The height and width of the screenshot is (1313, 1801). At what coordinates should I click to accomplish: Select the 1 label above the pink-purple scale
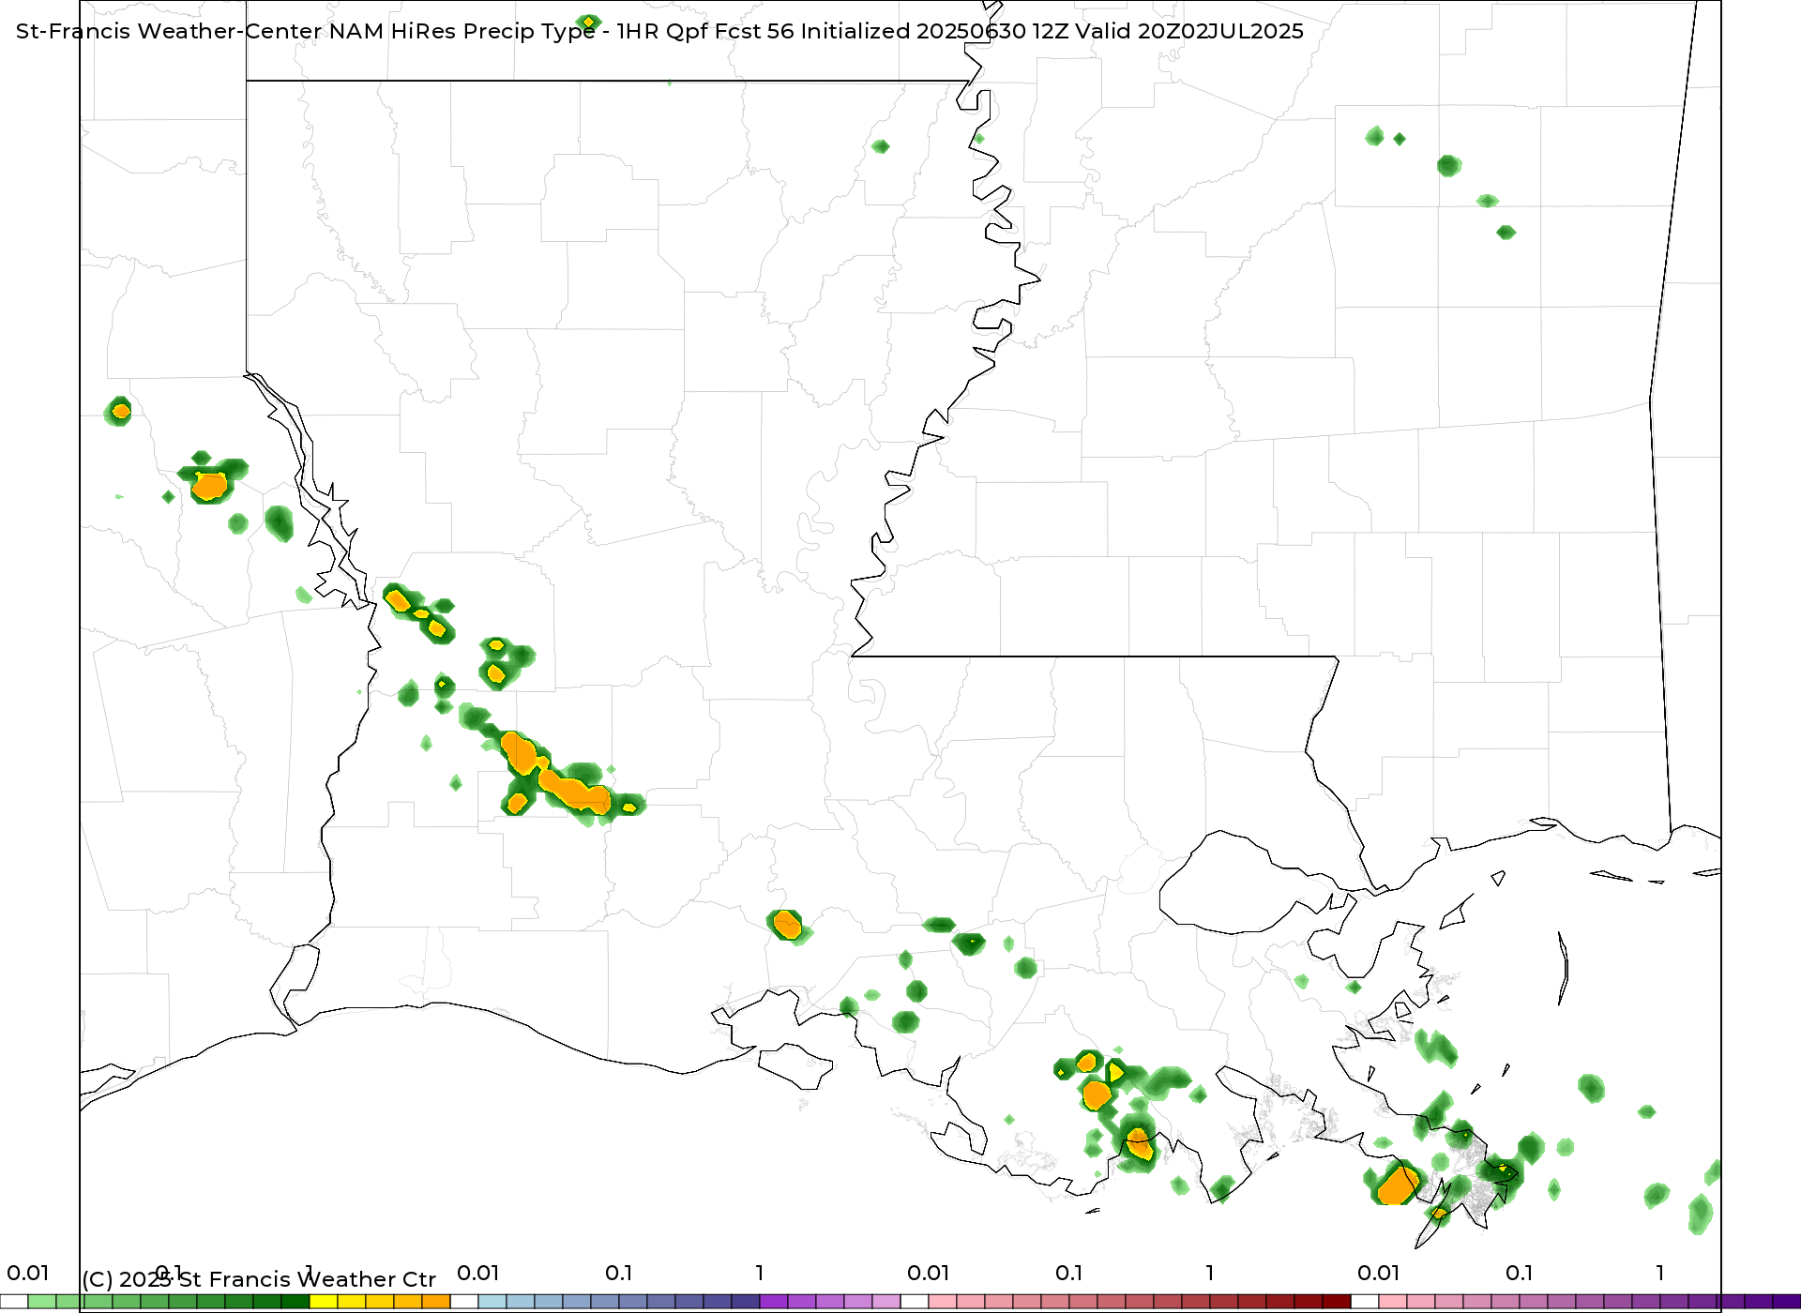[x=1660, y=1273]
